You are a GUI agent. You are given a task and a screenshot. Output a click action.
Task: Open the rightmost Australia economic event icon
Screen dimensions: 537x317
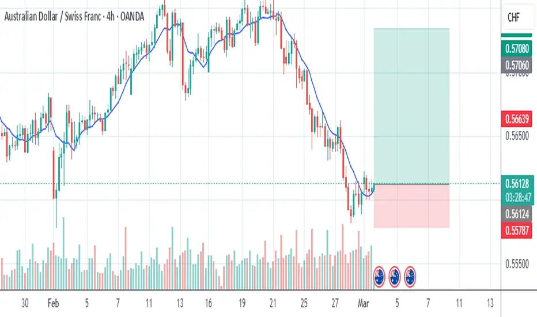pos(410,276)
